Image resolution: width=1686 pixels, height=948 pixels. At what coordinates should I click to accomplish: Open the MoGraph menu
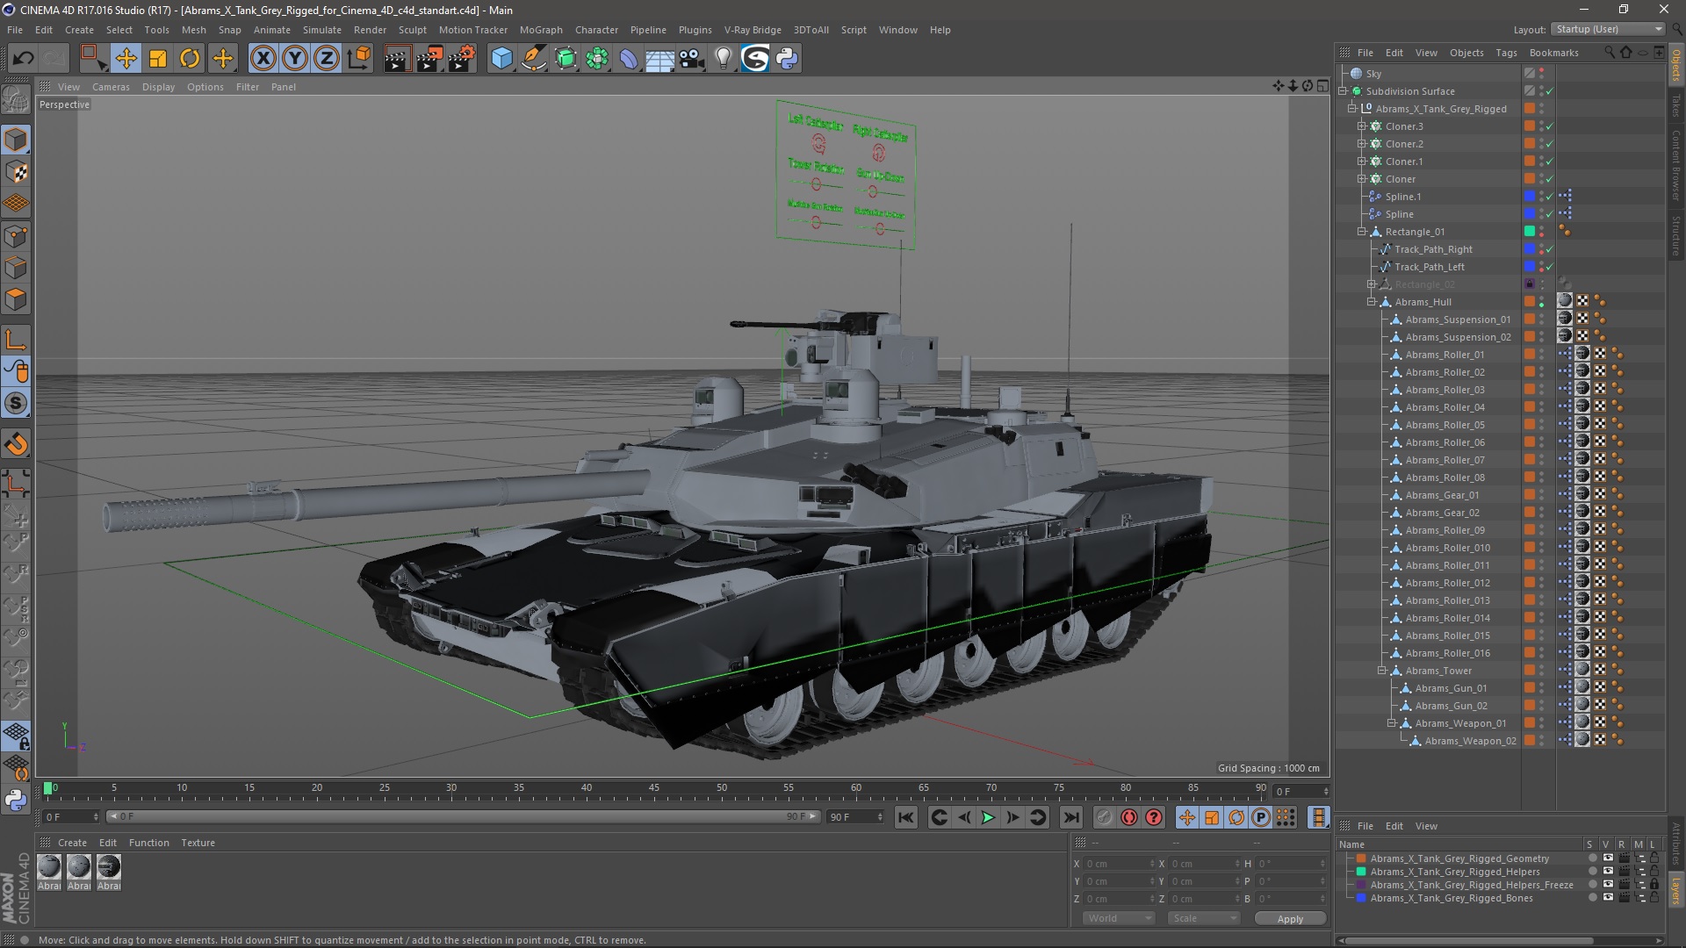pyautogui.click(x=540, y=30)
